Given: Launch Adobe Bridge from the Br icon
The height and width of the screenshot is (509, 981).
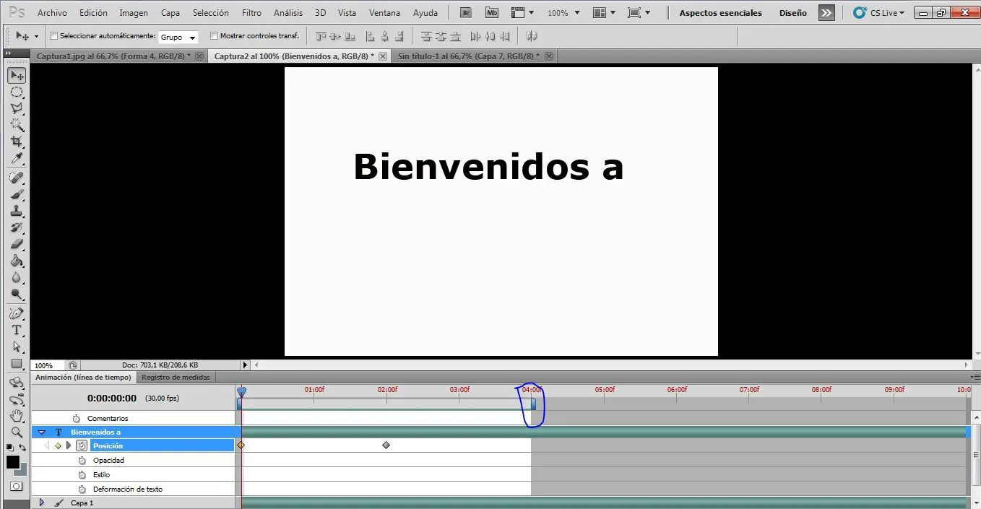Looking at the screenshot, I should (467, 13).
